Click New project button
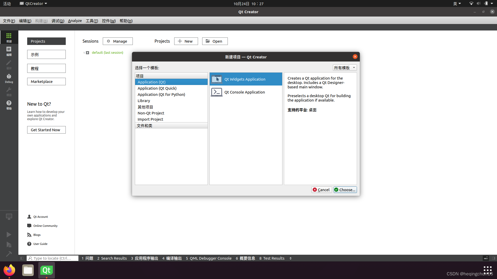Viewport: 497px width, 279px height. click(x=186, y=41)
